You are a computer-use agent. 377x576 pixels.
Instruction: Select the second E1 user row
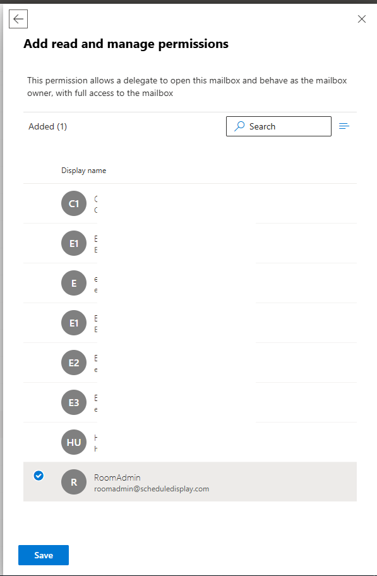(190, 323)
